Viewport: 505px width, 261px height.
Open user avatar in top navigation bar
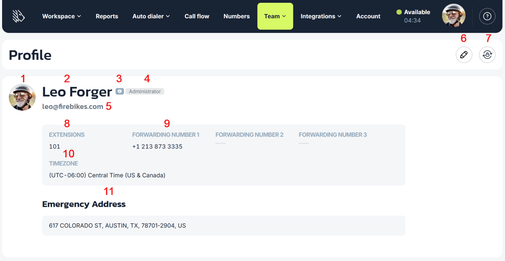coord(453,16)
